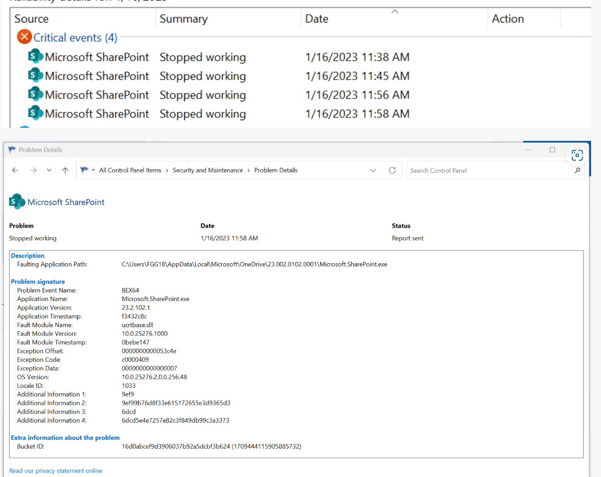Go up one level with Up arrow
This screenshot has width=601, height=477.
click(x=65, y=170)
